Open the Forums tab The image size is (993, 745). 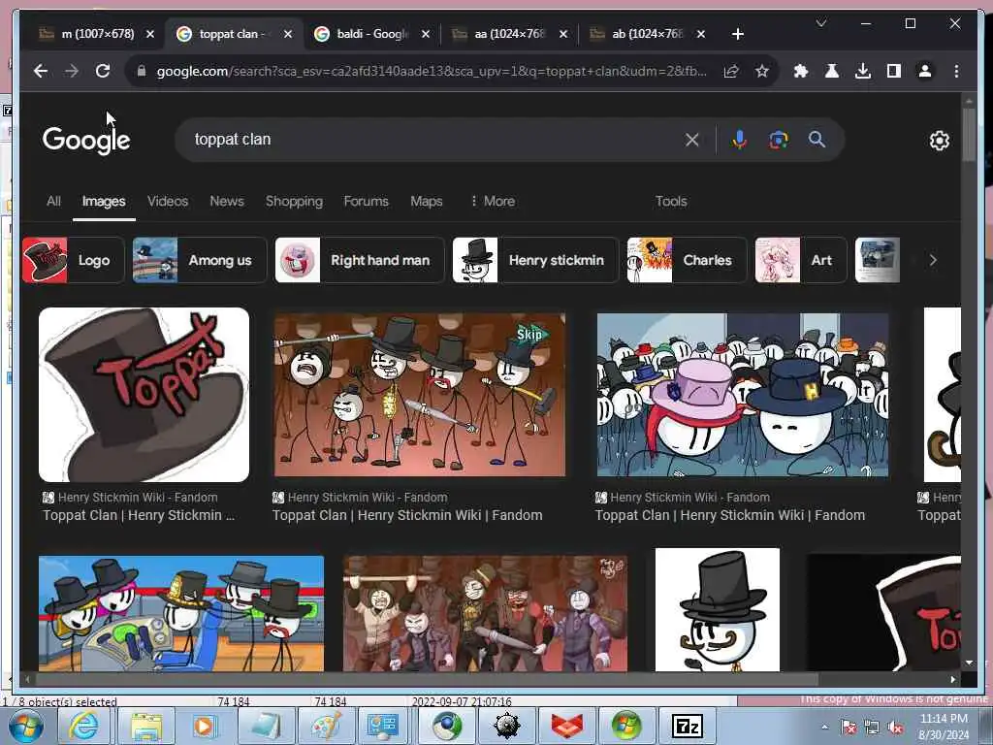366,201
